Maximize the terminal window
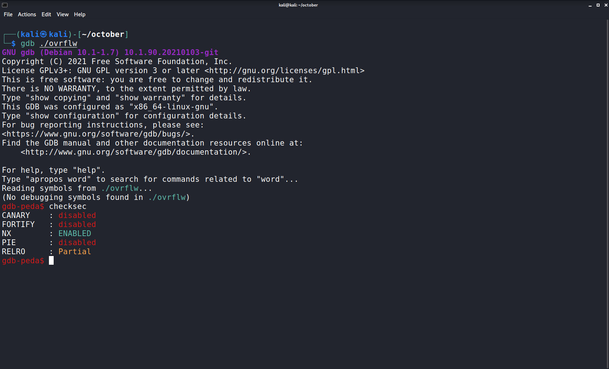This screenshot has height=369, width=609. (598, 5)
